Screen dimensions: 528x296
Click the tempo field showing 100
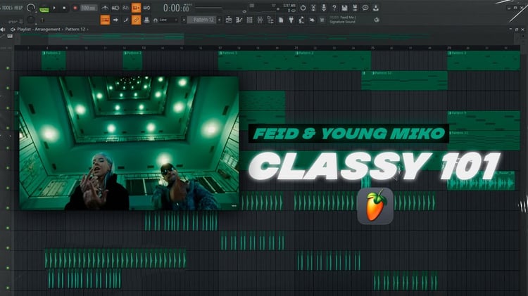tap(88, 8)
